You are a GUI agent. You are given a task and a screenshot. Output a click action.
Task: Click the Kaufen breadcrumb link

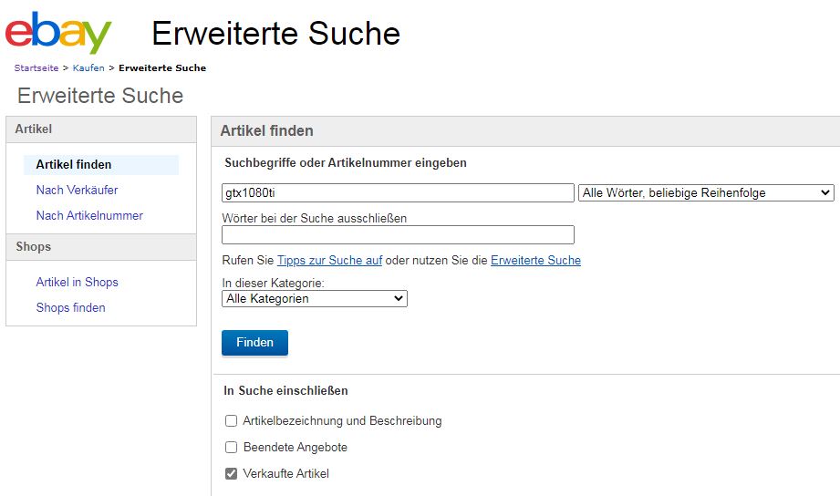pyautogui.click(x=88, y=68)
